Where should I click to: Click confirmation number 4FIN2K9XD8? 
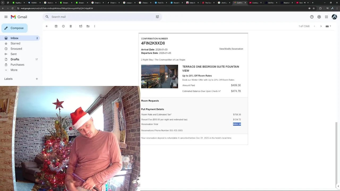pyautogui.click(x=153, y=43)
